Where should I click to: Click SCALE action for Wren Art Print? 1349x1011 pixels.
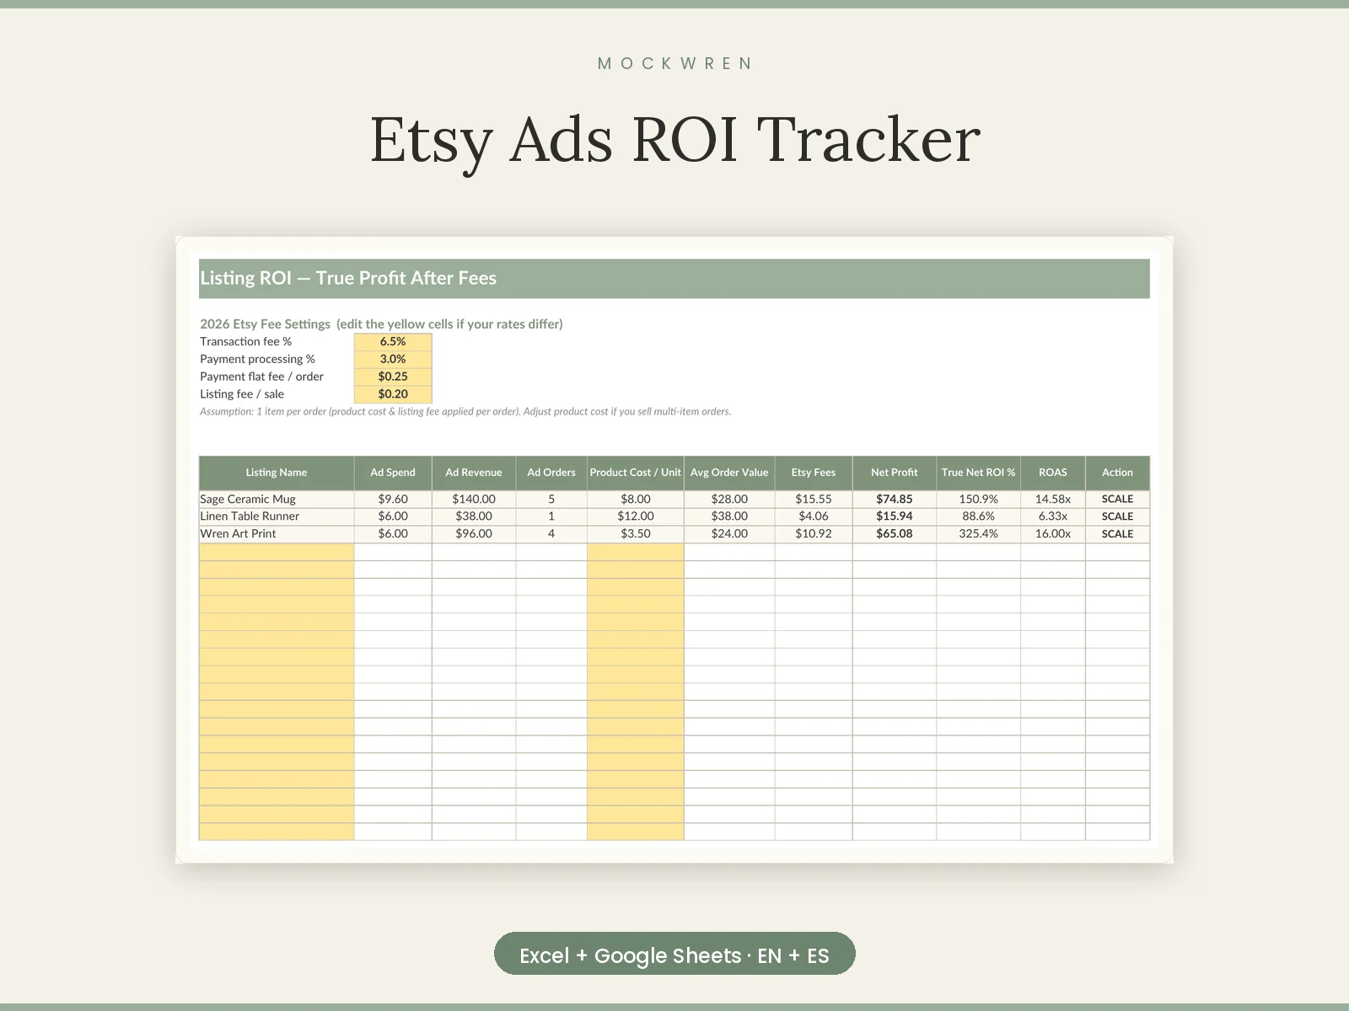1118,534
